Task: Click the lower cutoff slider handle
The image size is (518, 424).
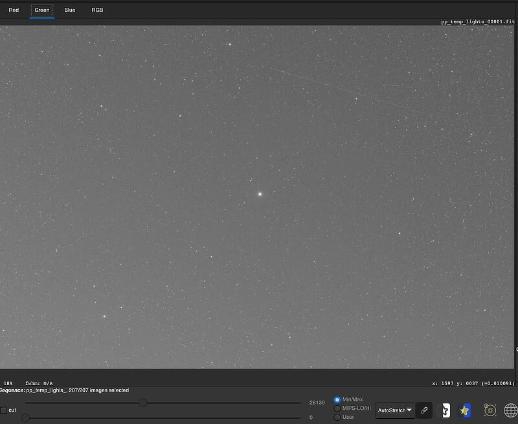Action: (x=25, y=418)
